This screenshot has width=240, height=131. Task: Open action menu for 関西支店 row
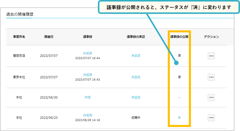point(211,56)
